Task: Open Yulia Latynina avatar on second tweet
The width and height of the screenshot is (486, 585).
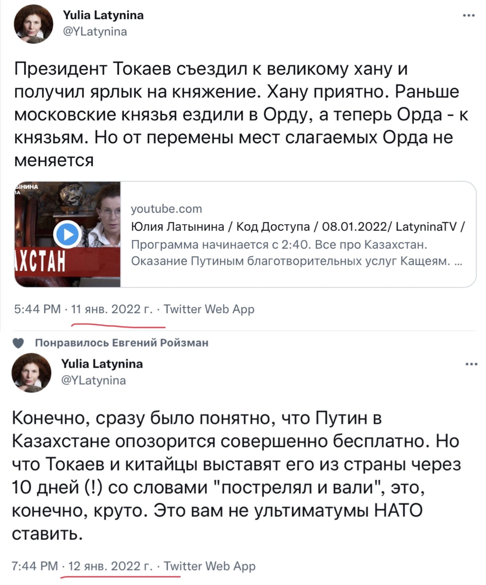Action: tap(31, 373)
